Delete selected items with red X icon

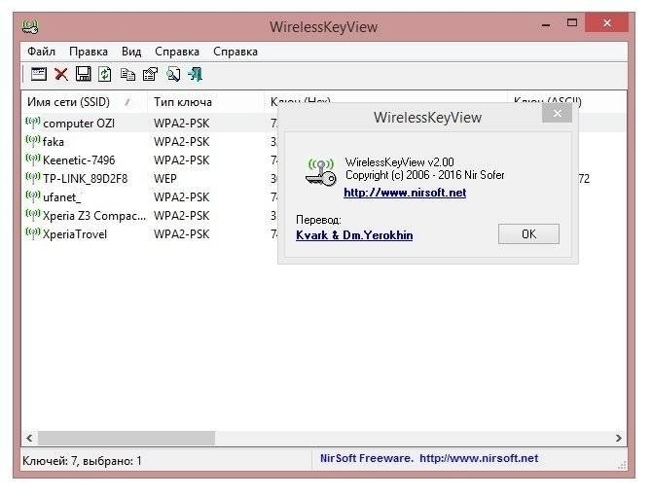pos(61,74)
